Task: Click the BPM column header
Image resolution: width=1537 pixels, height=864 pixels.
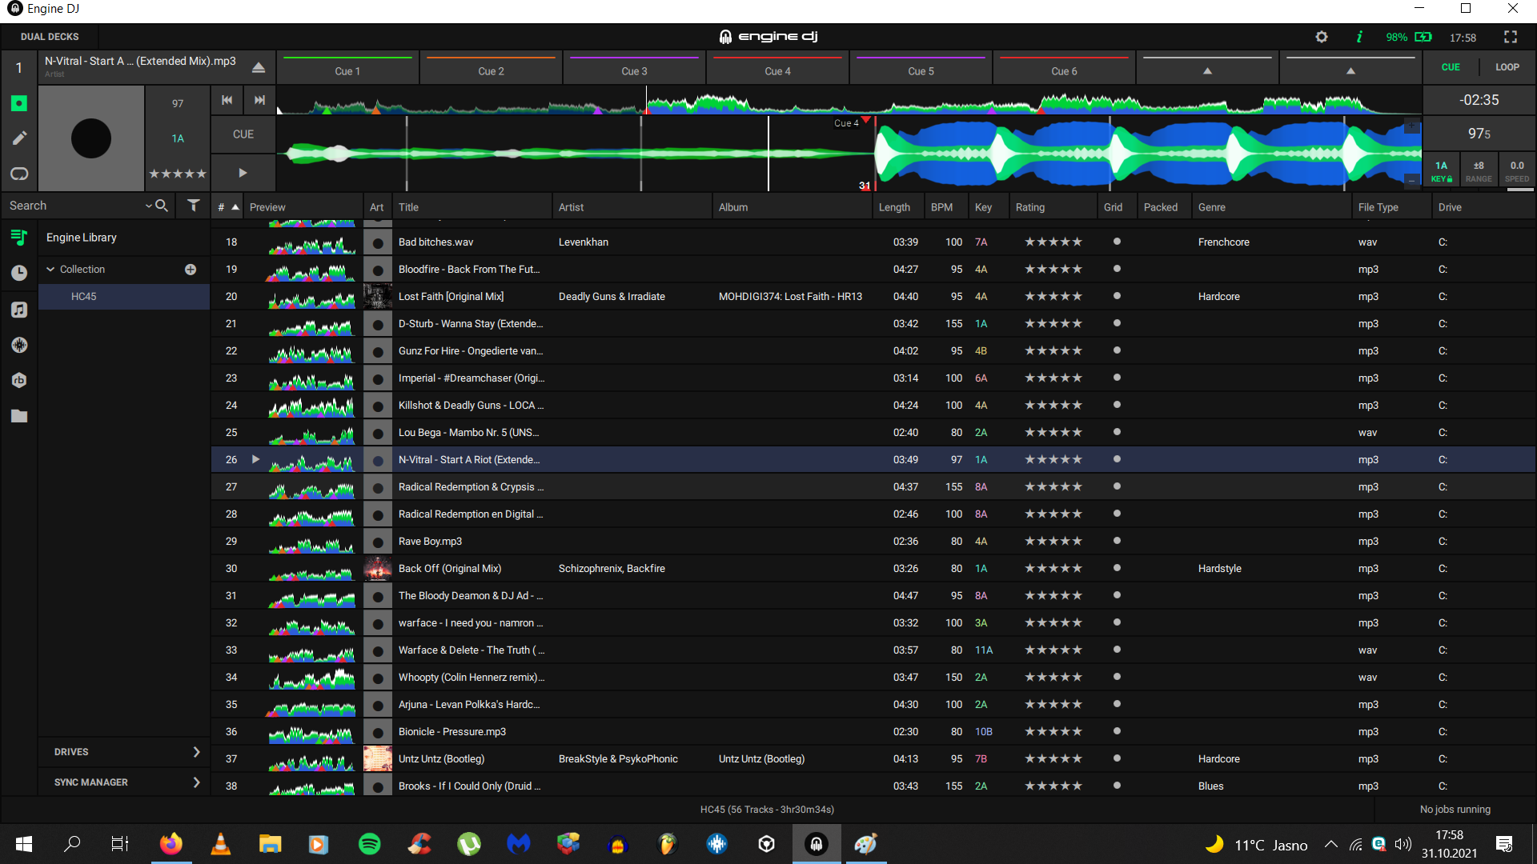Action: (941, 207)
